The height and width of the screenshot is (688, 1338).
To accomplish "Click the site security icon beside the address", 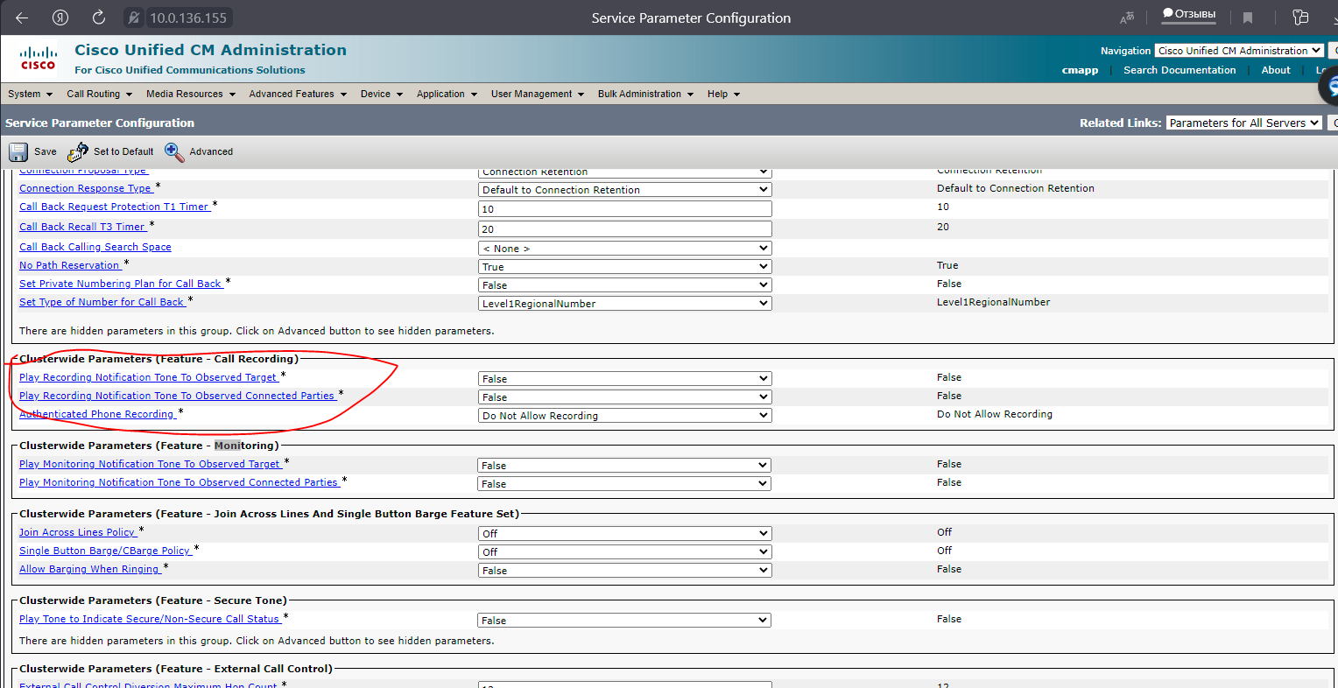I will pos(134,18).
